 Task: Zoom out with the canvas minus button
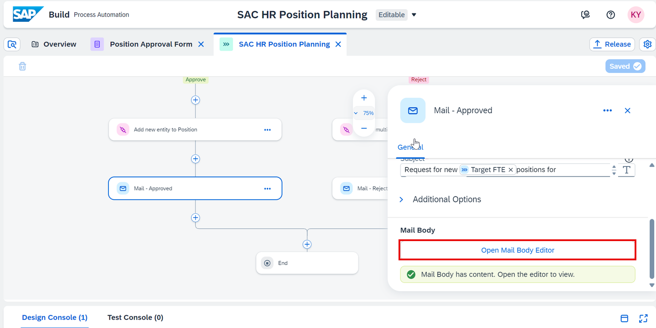coord(364,128)
